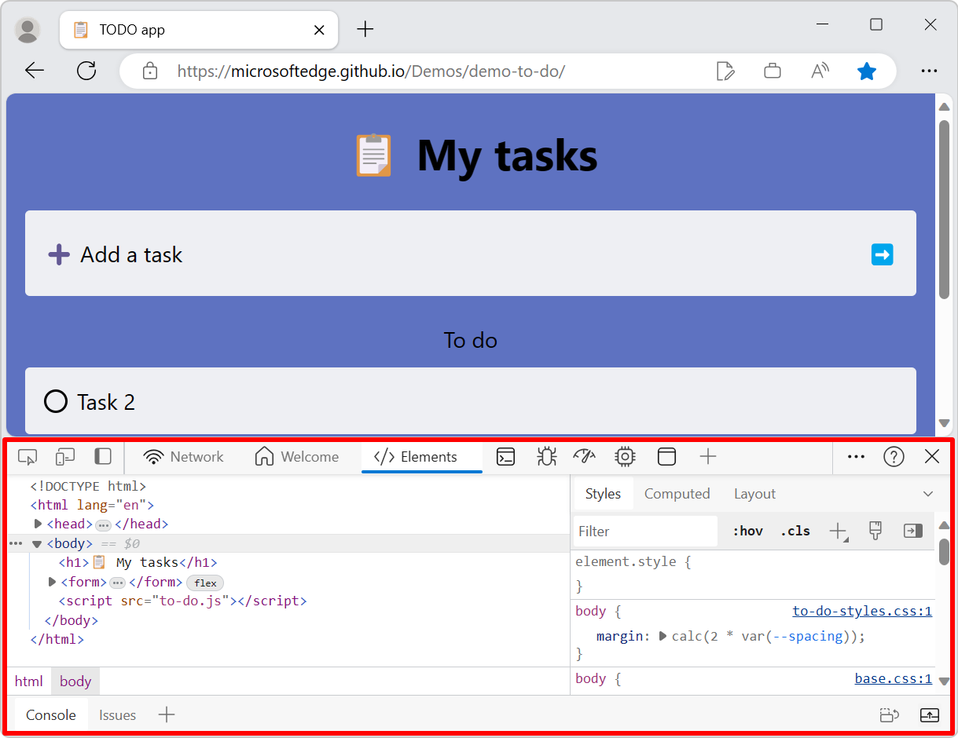958x738 pixels.
Task: Expand the head element node
Action: pos(38,524)
